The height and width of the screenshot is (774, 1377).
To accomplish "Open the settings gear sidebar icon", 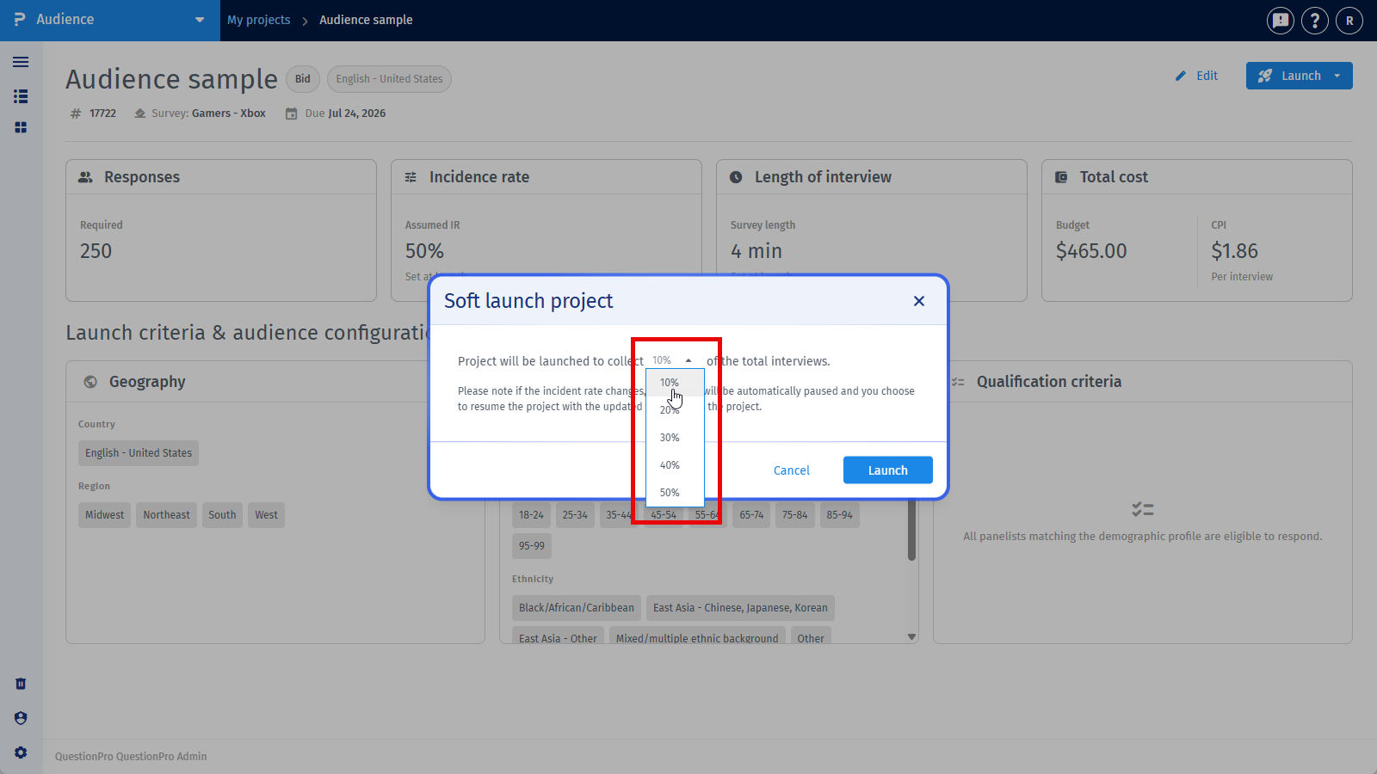I will coord(21,752).
